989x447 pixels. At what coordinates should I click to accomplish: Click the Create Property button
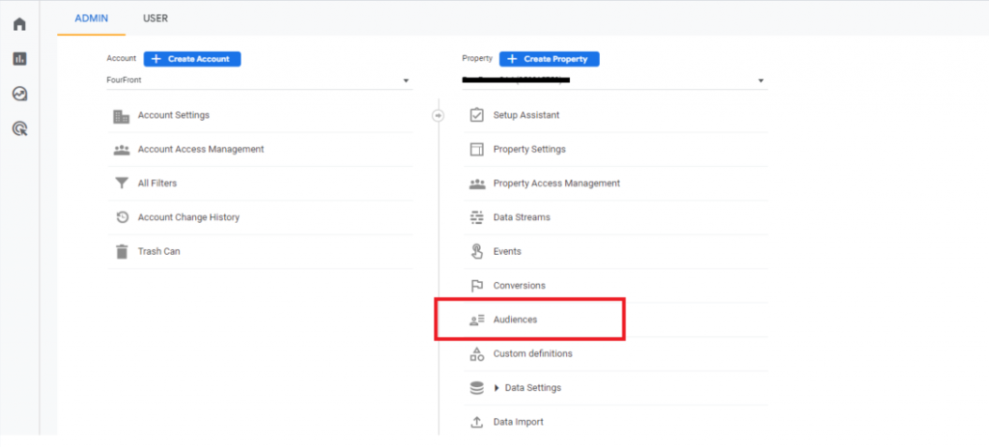(x=550, y=59)
